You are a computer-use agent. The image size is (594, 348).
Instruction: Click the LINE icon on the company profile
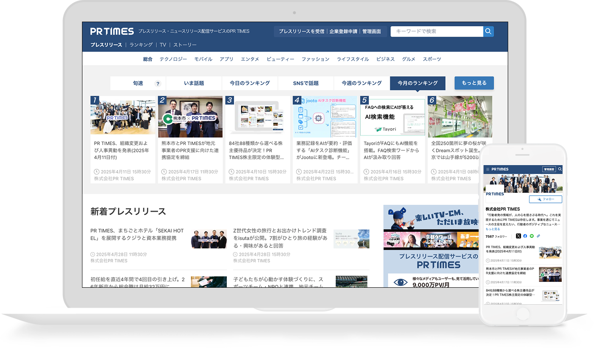532,236
